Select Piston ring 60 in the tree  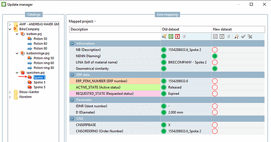(44, 63)
